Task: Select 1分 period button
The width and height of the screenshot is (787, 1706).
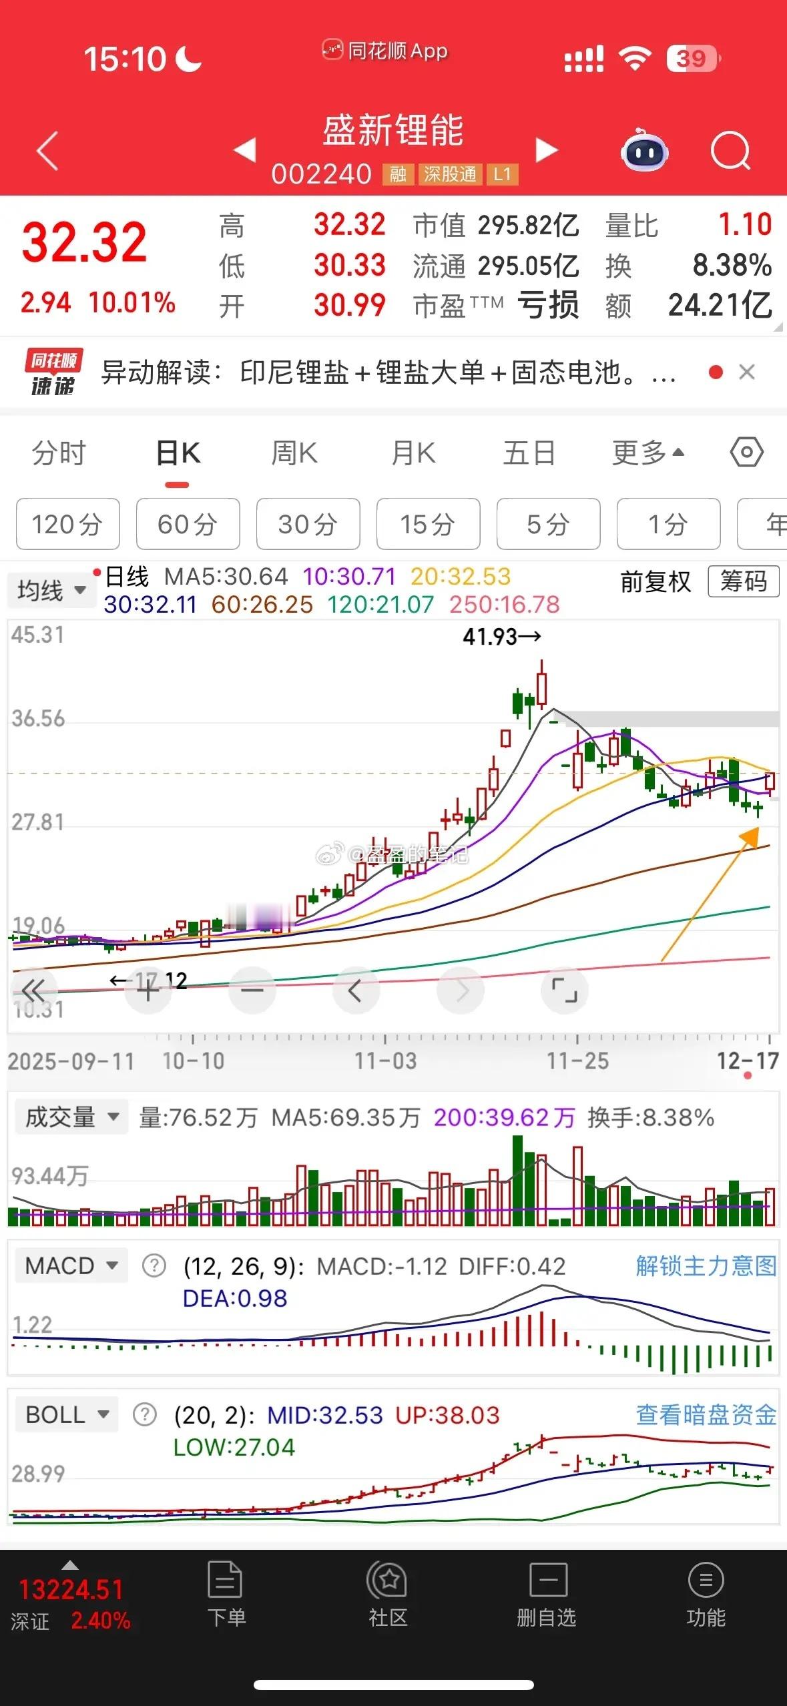Action: (669, 524)
